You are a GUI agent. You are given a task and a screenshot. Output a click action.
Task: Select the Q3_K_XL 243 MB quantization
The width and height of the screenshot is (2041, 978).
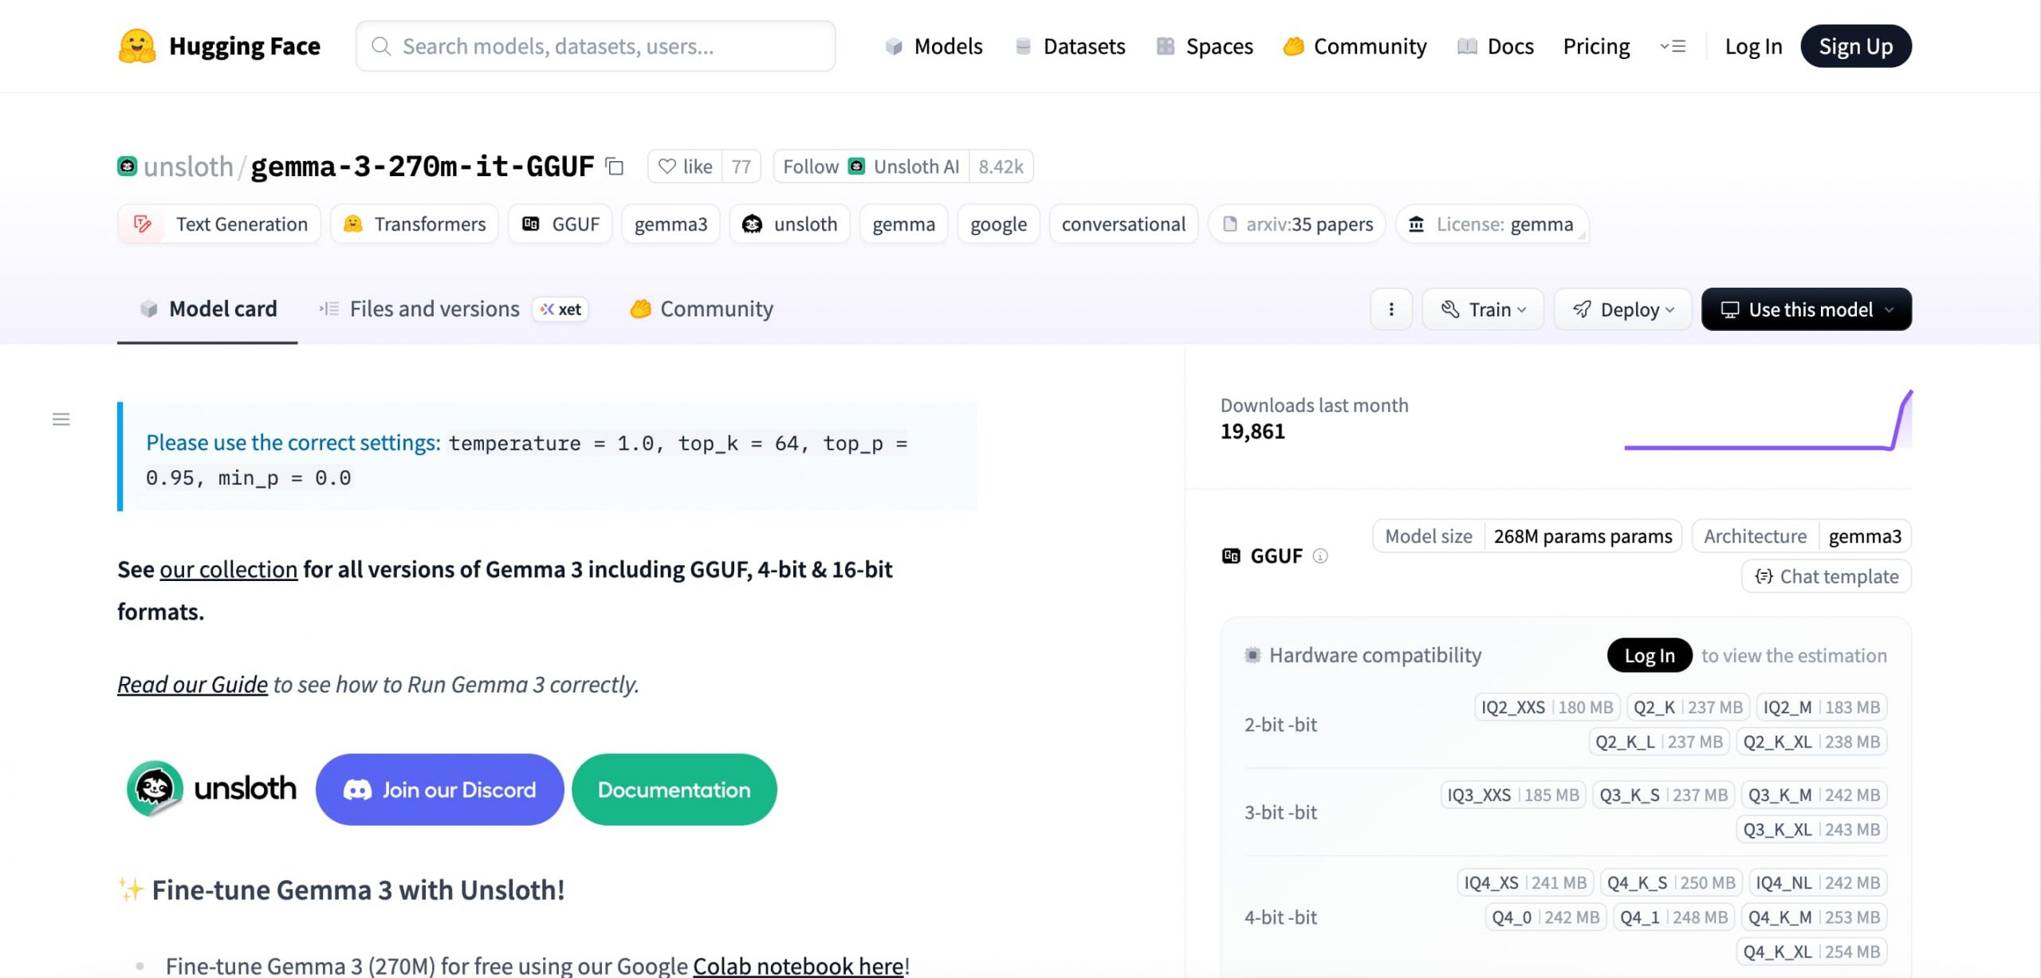(1811, 829)
